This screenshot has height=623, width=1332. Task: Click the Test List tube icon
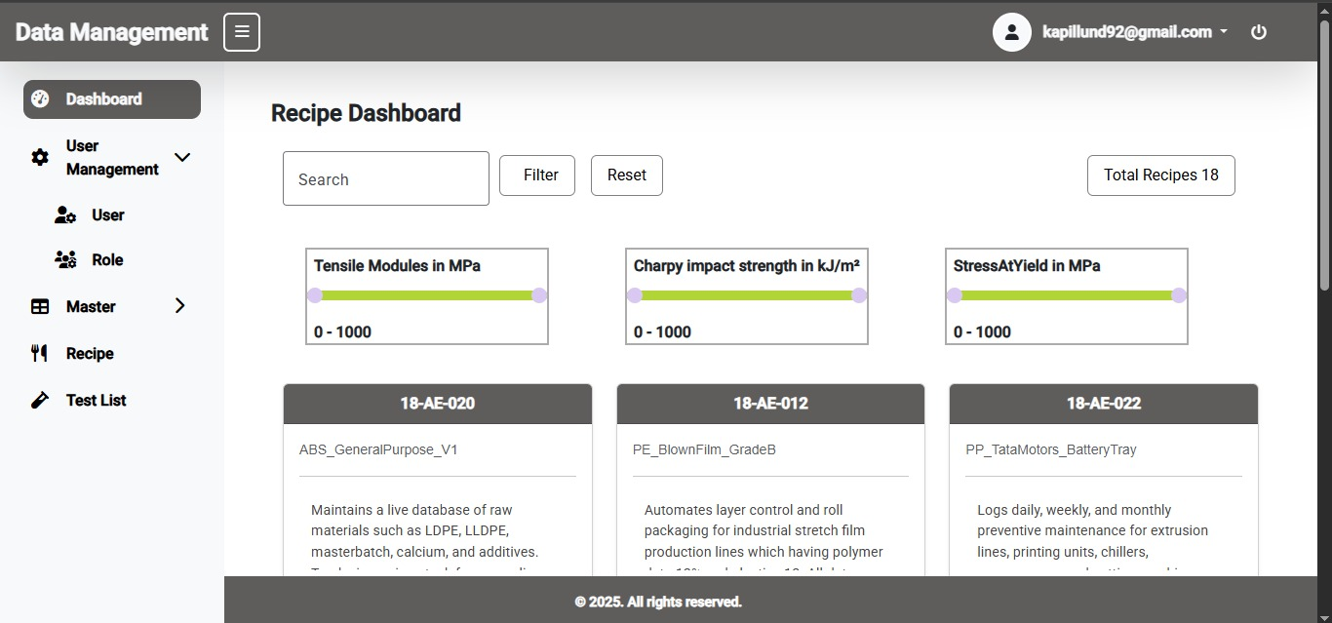[40, 401]
